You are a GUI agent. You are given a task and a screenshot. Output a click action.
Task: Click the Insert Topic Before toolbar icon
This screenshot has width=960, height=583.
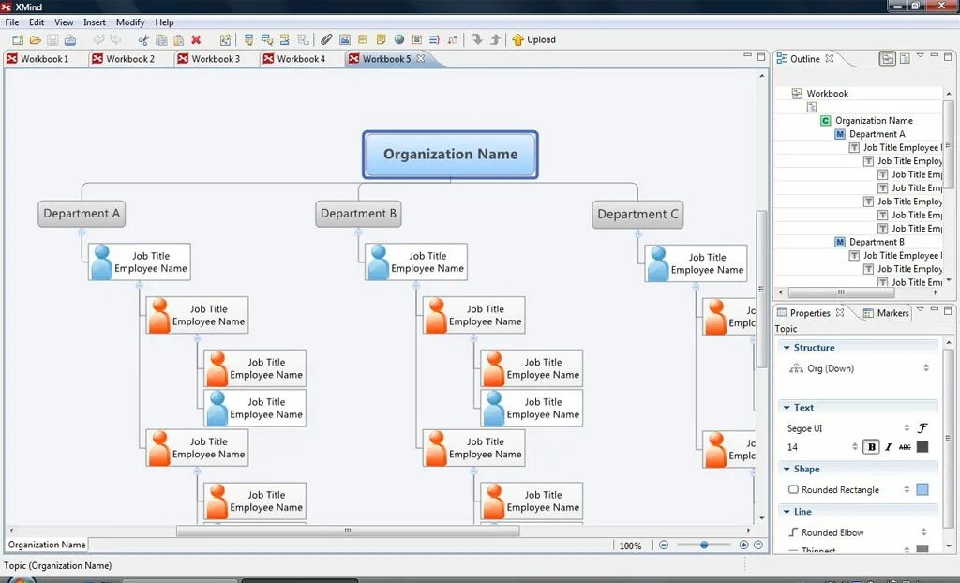click(285, 39)
